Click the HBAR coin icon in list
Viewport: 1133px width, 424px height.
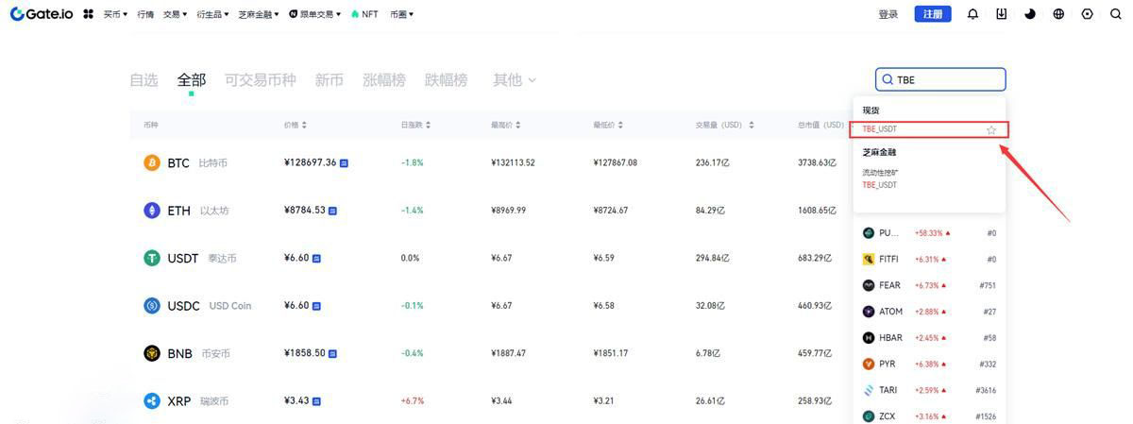(869, 337)
